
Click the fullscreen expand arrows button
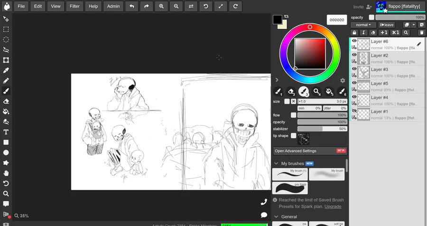click(x=221, y=6)
